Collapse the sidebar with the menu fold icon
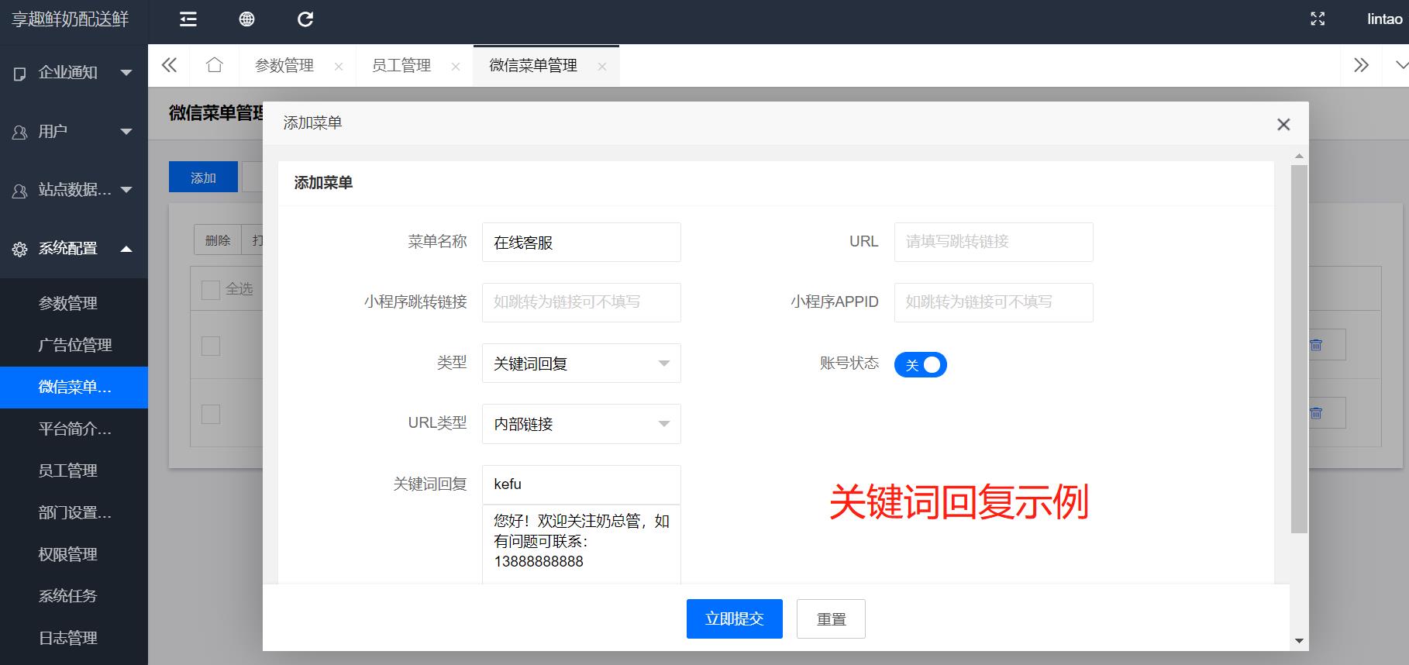Image resolution: width=1409 pixels, height=665 pixels. pyautogui.click(x=188, y=19)
